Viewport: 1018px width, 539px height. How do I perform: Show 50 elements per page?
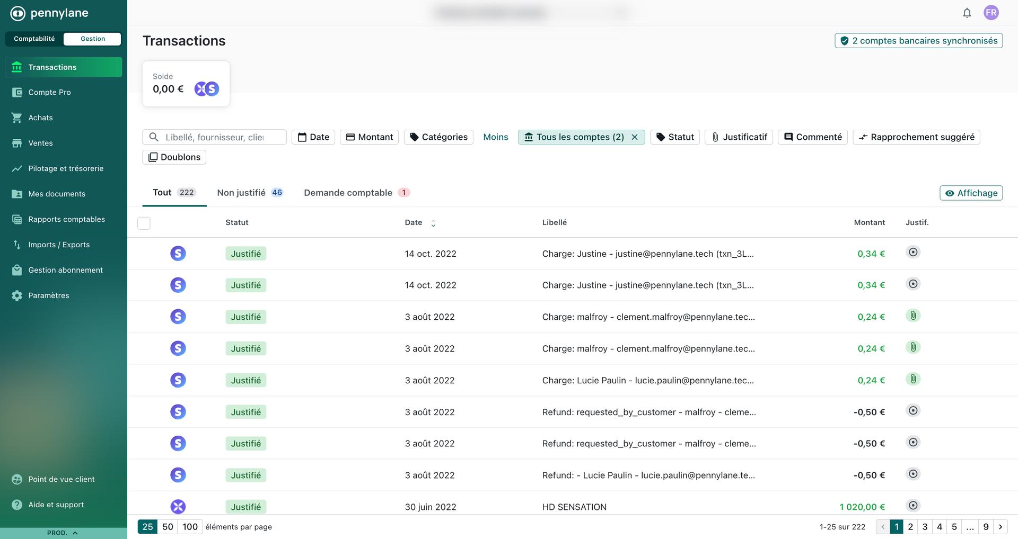[168, 527]
